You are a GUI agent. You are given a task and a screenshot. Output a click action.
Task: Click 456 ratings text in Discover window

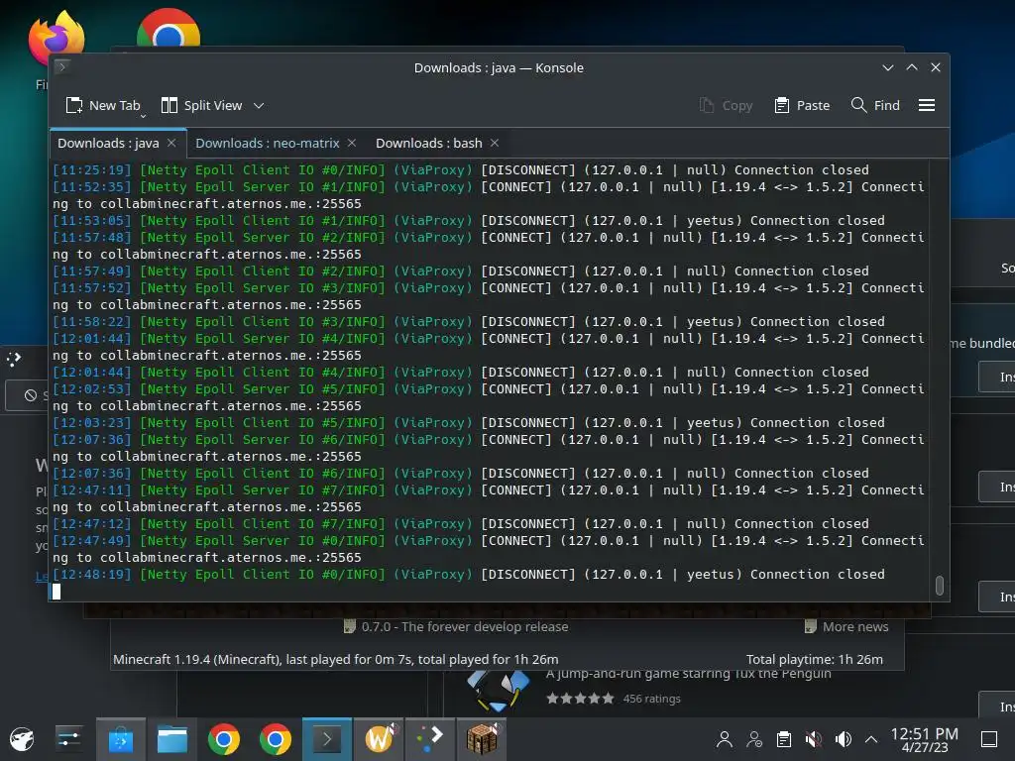tap(652, 699)
